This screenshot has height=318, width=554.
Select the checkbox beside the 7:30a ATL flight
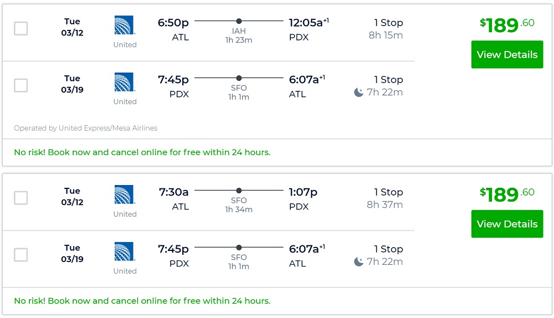20,198
